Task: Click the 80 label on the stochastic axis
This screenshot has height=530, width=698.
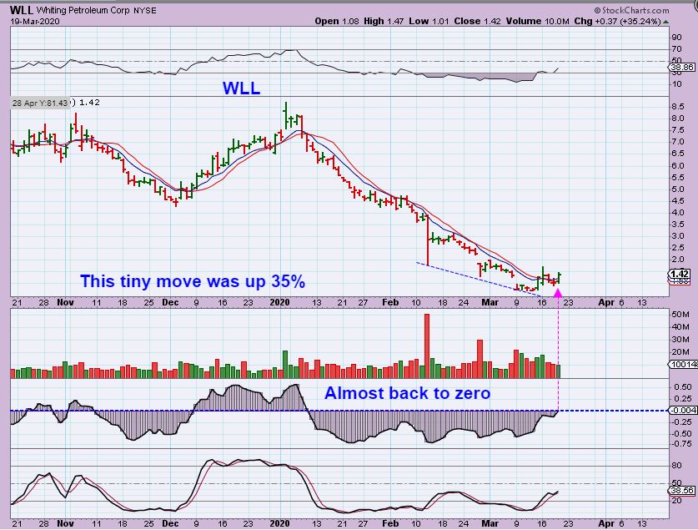Action: pos(676,466)
